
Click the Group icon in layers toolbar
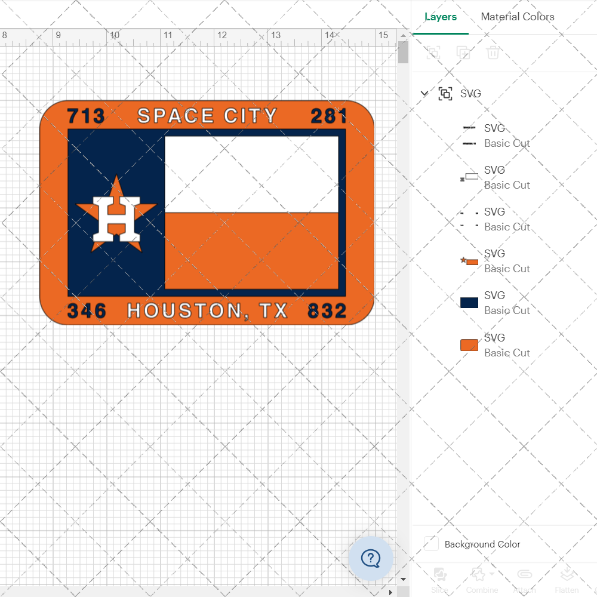coord(433,53)
